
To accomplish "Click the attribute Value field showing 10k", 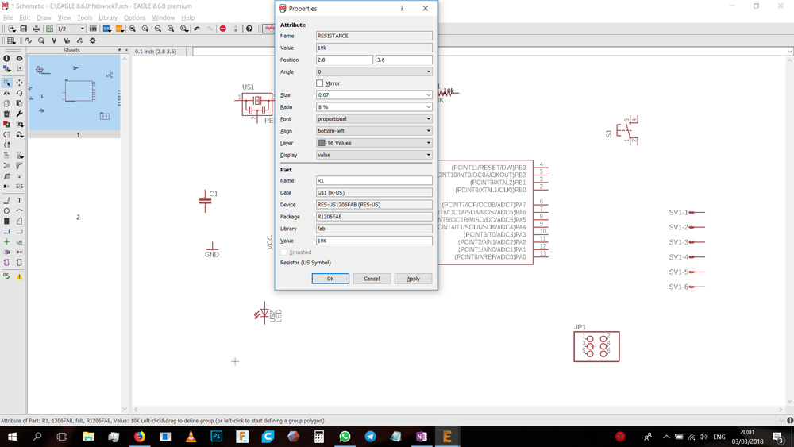I will (x=374, y=48).
